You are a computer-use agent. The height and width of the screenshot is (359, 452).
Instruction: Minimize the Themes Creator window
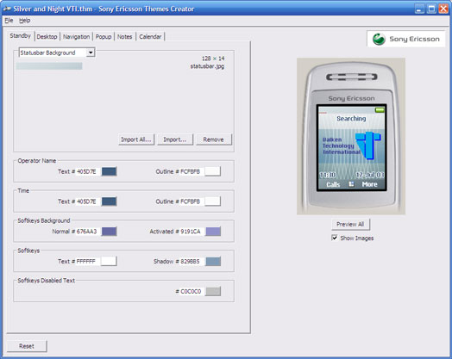(x=420, y=9)
